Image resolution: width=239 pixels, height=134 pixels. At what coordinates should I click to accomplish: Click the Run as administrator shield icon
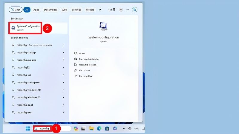pos(76,59)
